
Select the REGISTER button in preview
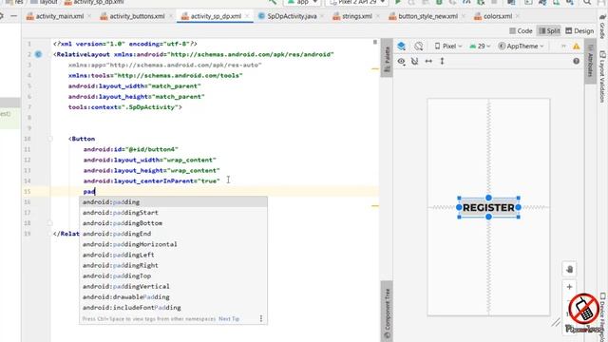tap(488, 207)
